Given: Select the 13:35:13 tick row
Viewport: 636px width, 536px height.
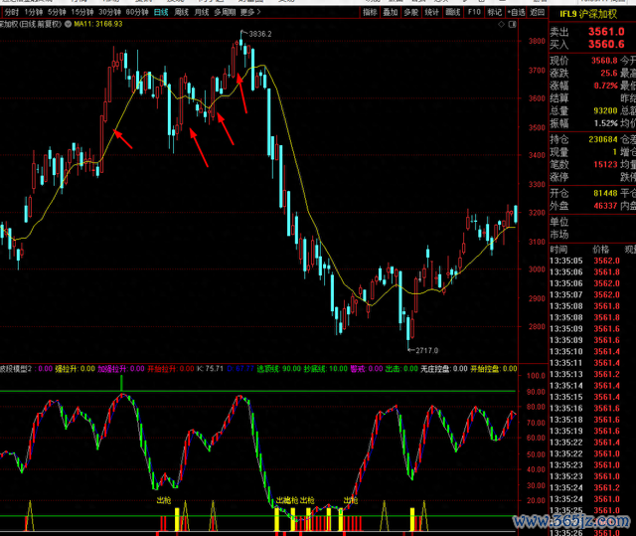Looking at the screenshot, I should coord(592,374).
